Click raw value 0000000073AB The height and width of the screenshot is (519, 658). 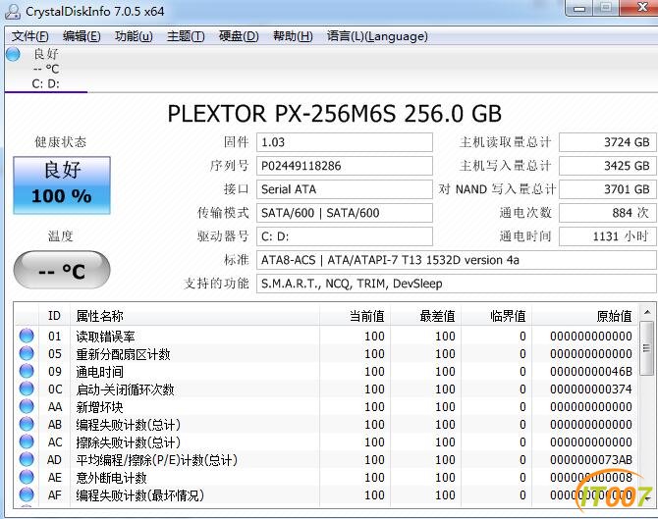click(x=591, y=459)
